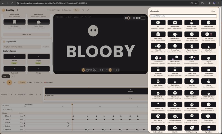The image size is (222, 134).
Task: Reload the page in the browser
Action: (12, 3)
